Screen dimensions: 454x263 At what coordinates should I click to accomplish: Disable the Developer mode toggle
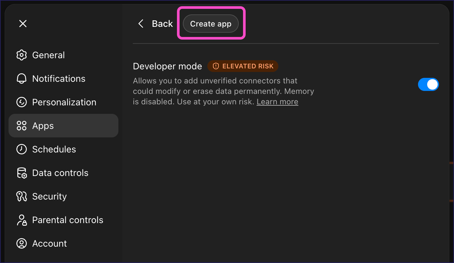click(x=428, y=84)
